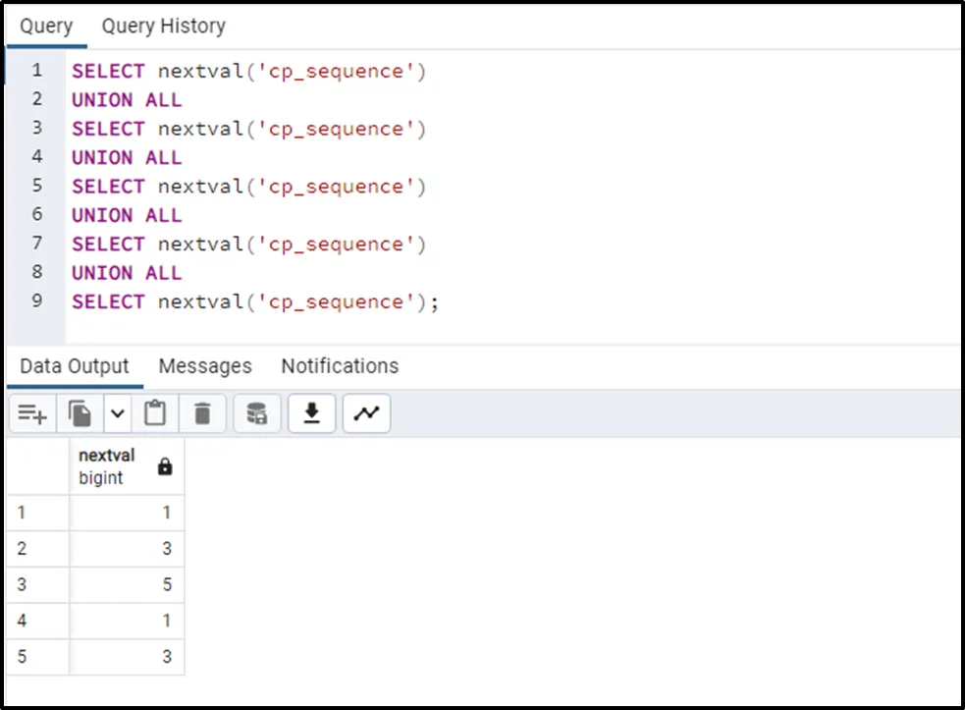The height and width of the screenshot is (710, 965).
Task: Open the copy options dropdown arrow
Action: coord(117,414)
